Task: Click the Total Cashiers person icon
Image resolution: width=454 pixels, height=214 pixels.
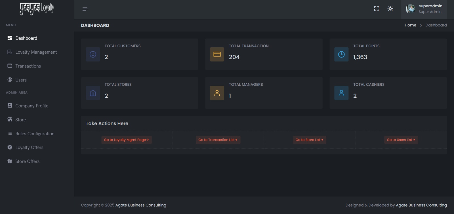Action: [341, 93]
